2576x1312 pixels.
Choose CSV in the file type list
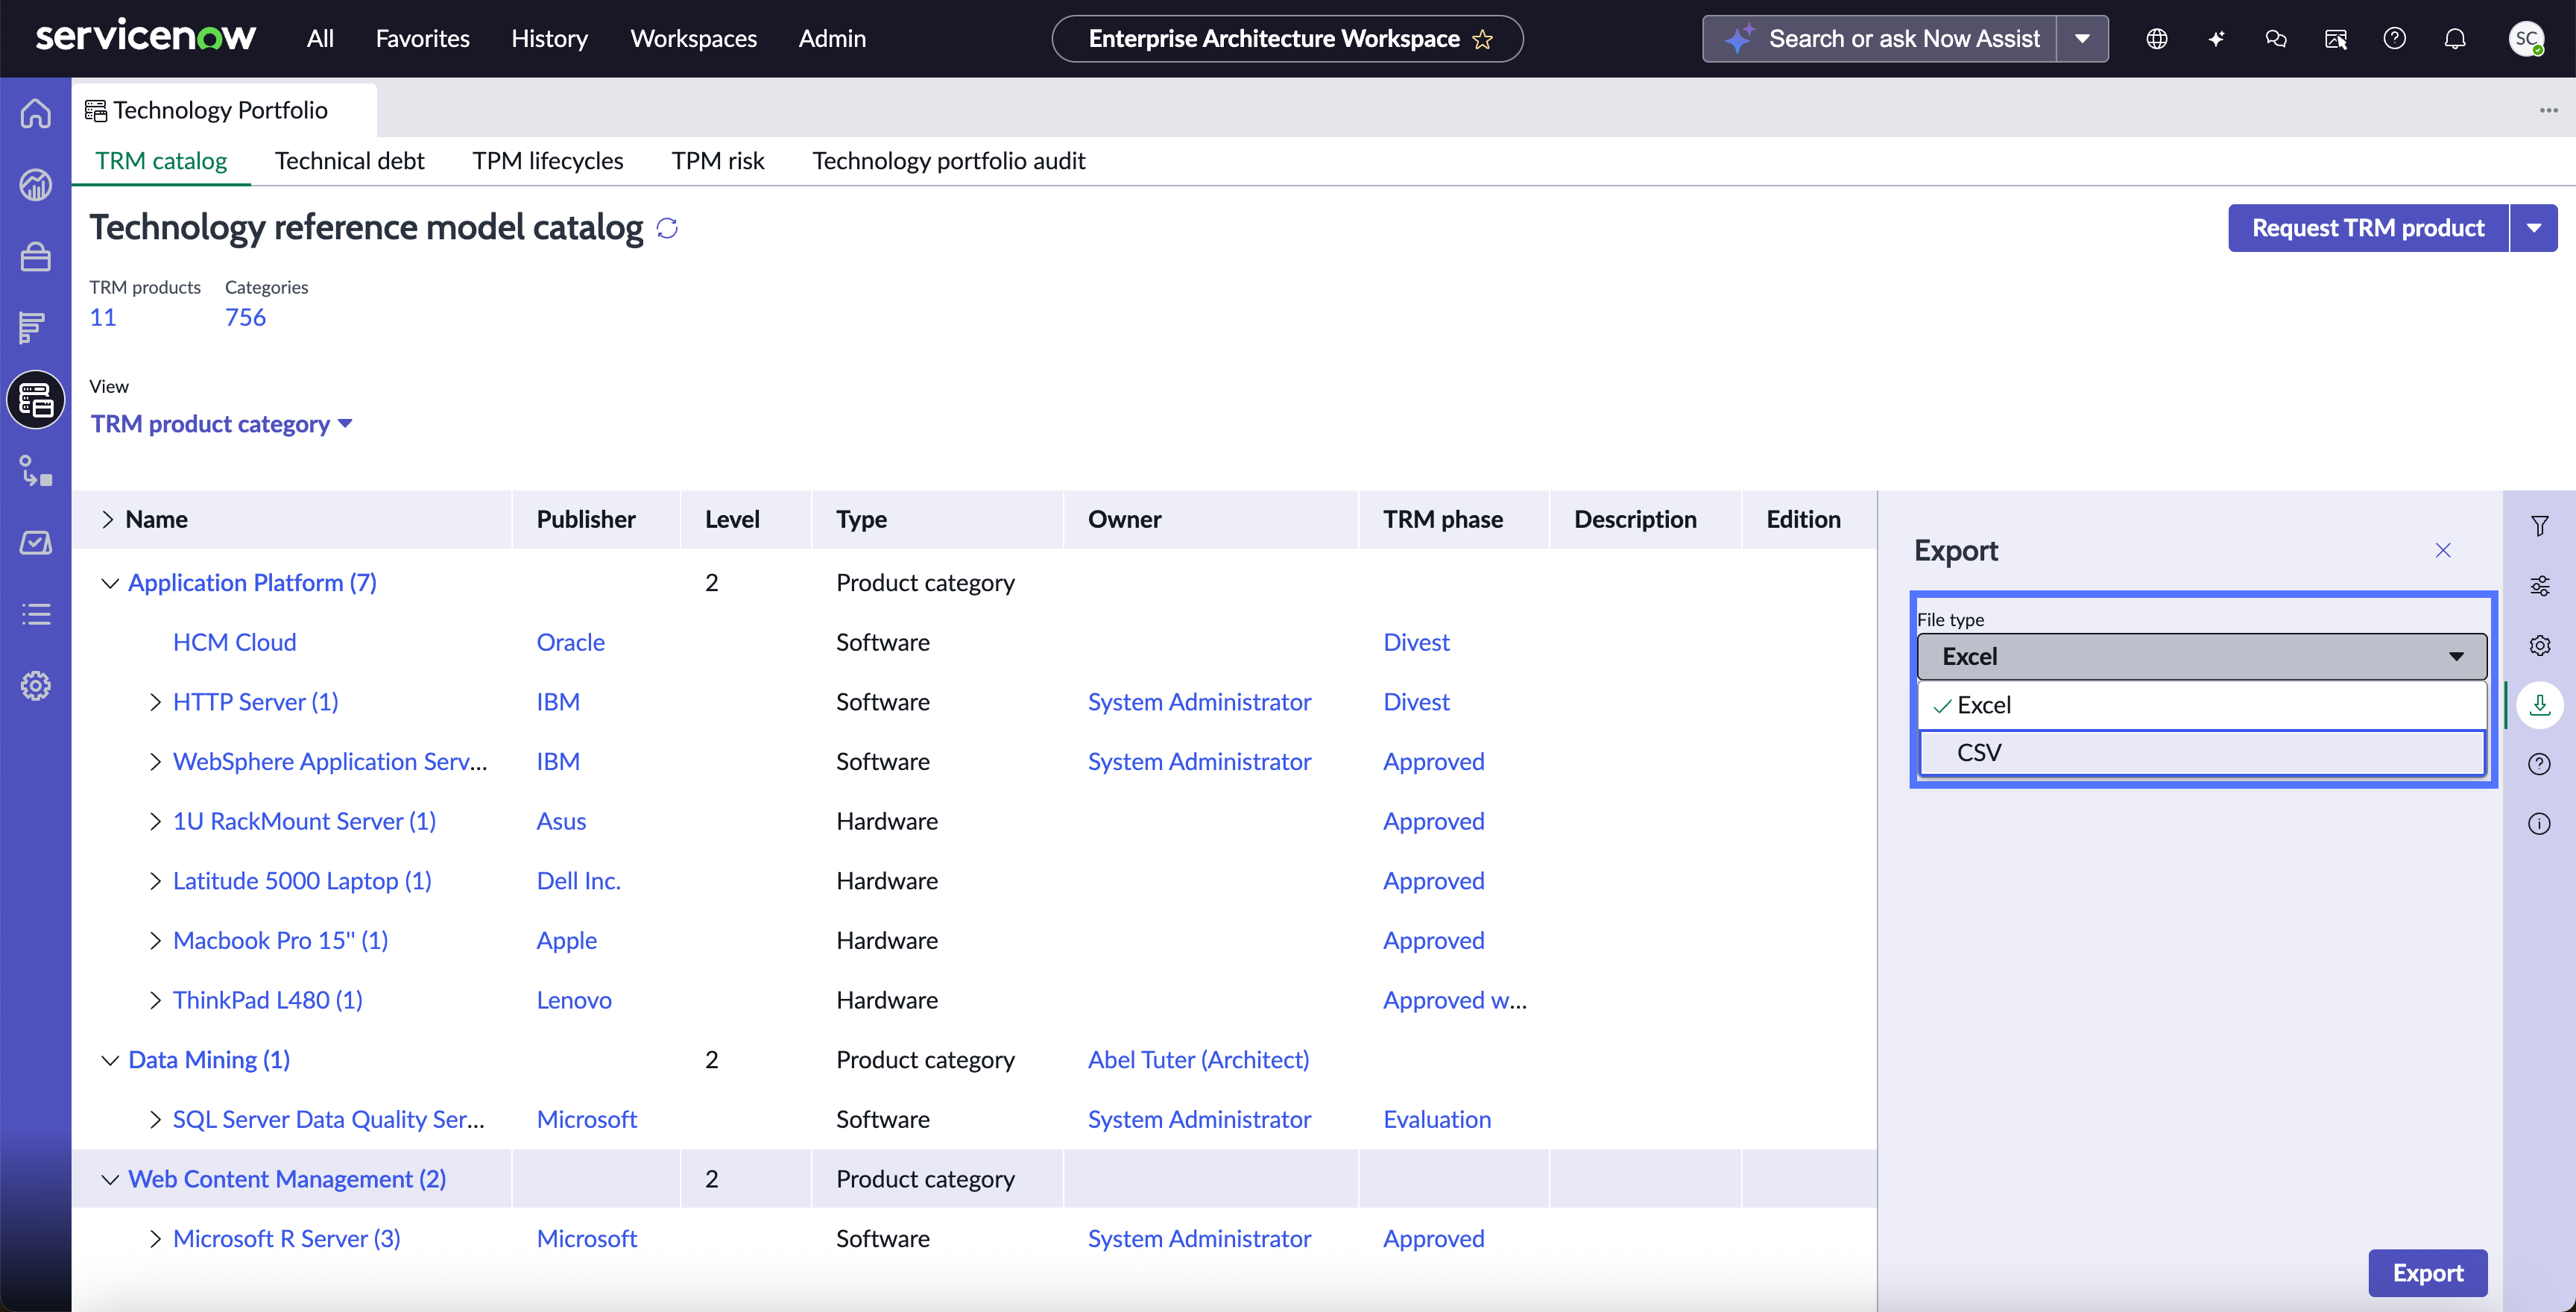point(2202,753)
